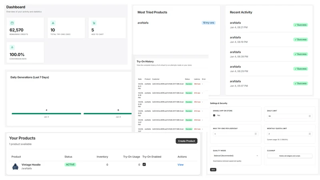Click the Monthly Quota Limit stepper arrows
This screenshot has height=180, width=320.
(310, 134)
